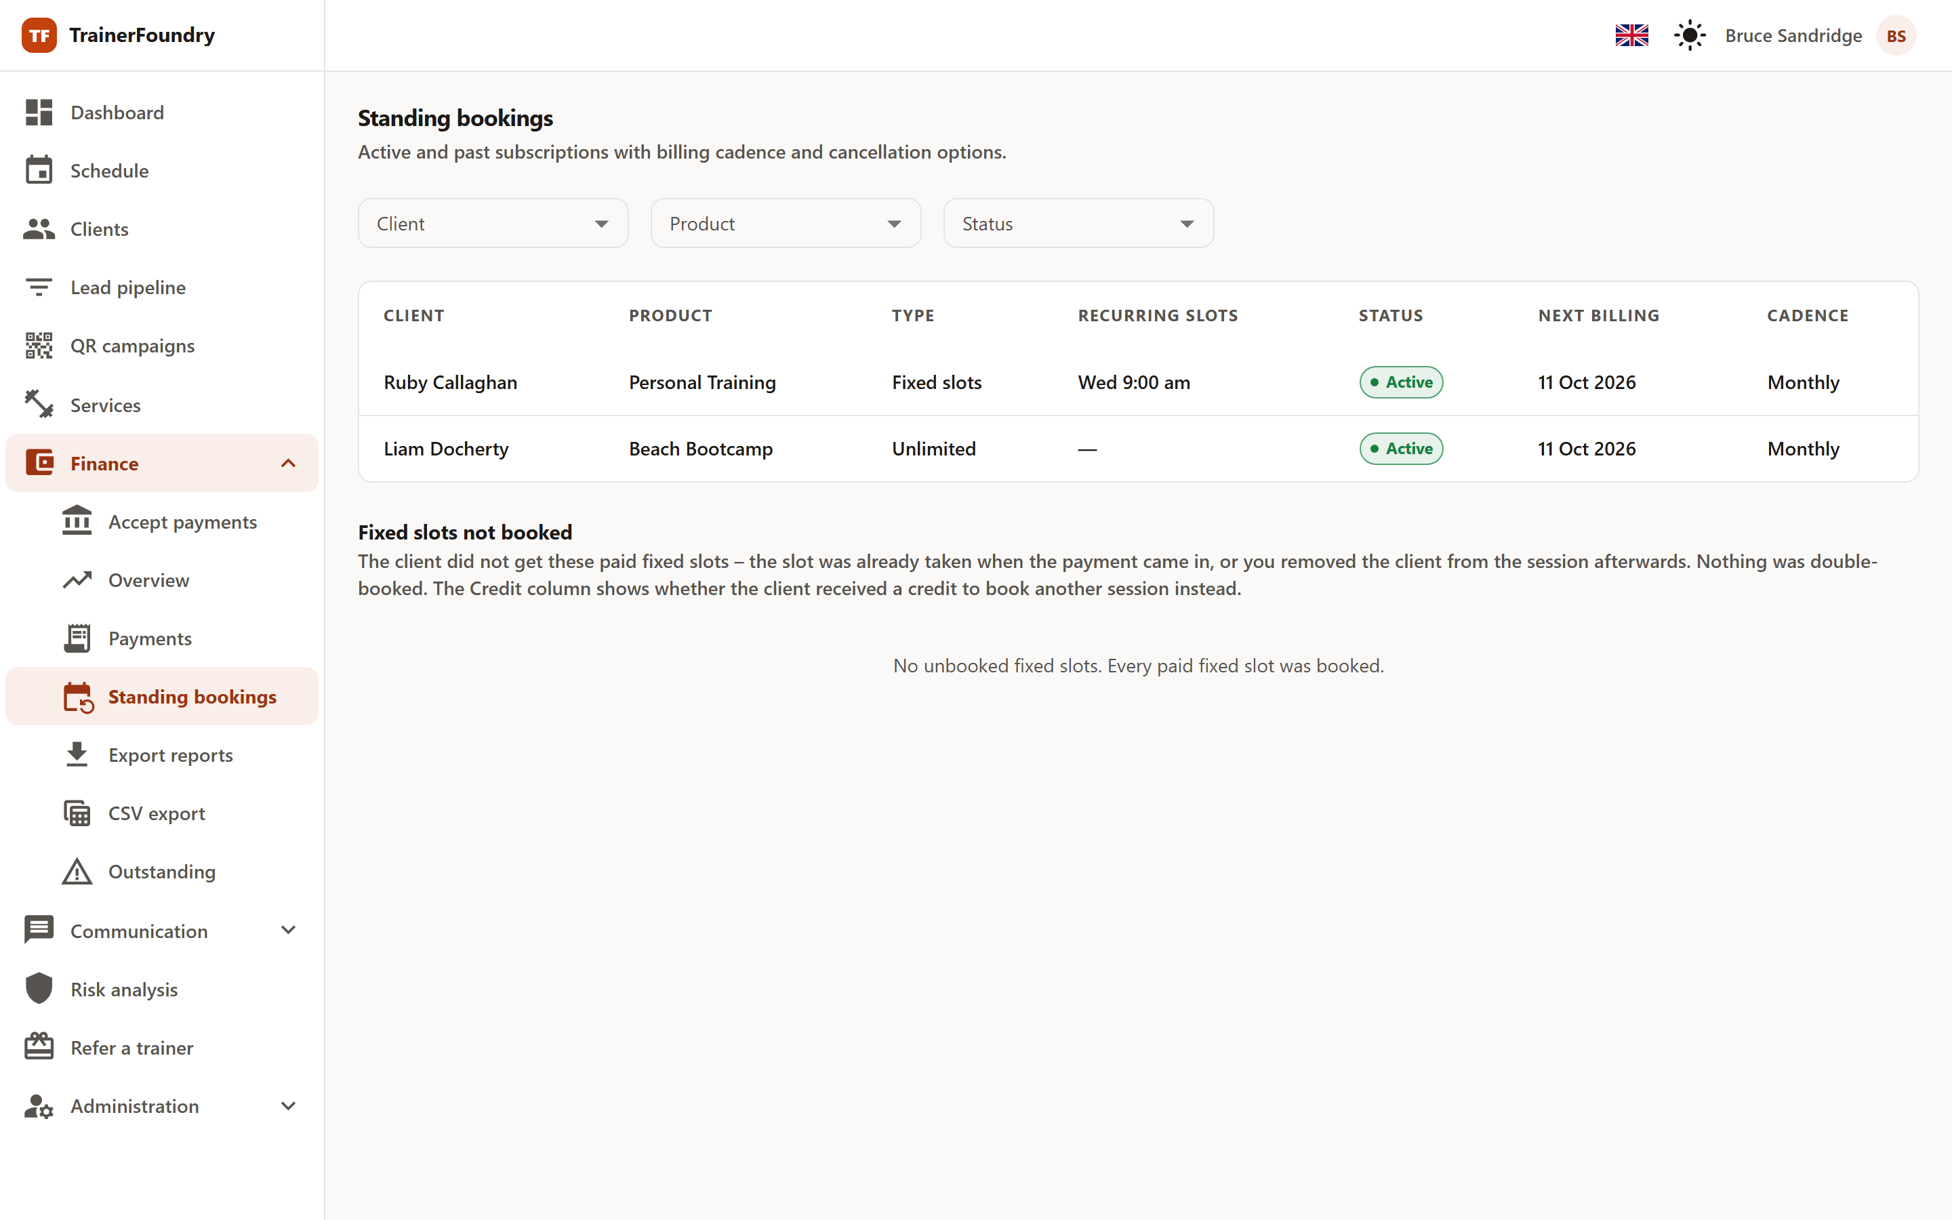Switch language via the UK flag icon
1952x1220 pixels.
[1632, 35]
